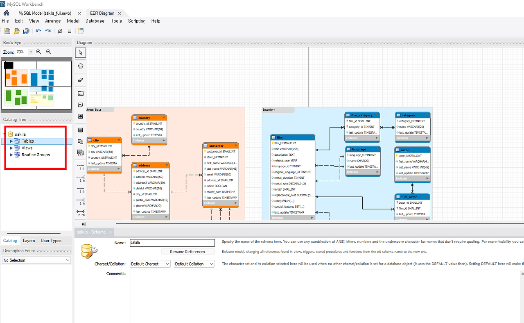Close the EER Diagram tab

[x=119, y=13]
